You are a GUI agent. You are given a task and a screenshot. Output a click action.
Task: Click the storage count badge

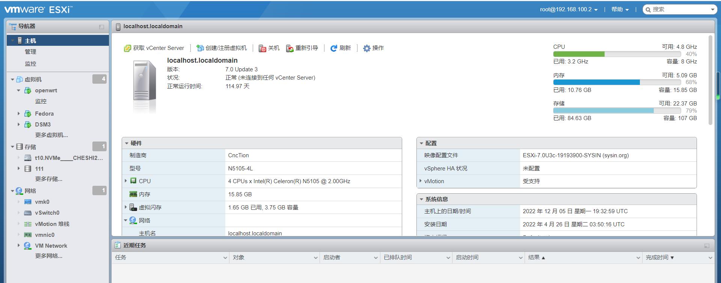pyautogui.click(x=100, y=146)
